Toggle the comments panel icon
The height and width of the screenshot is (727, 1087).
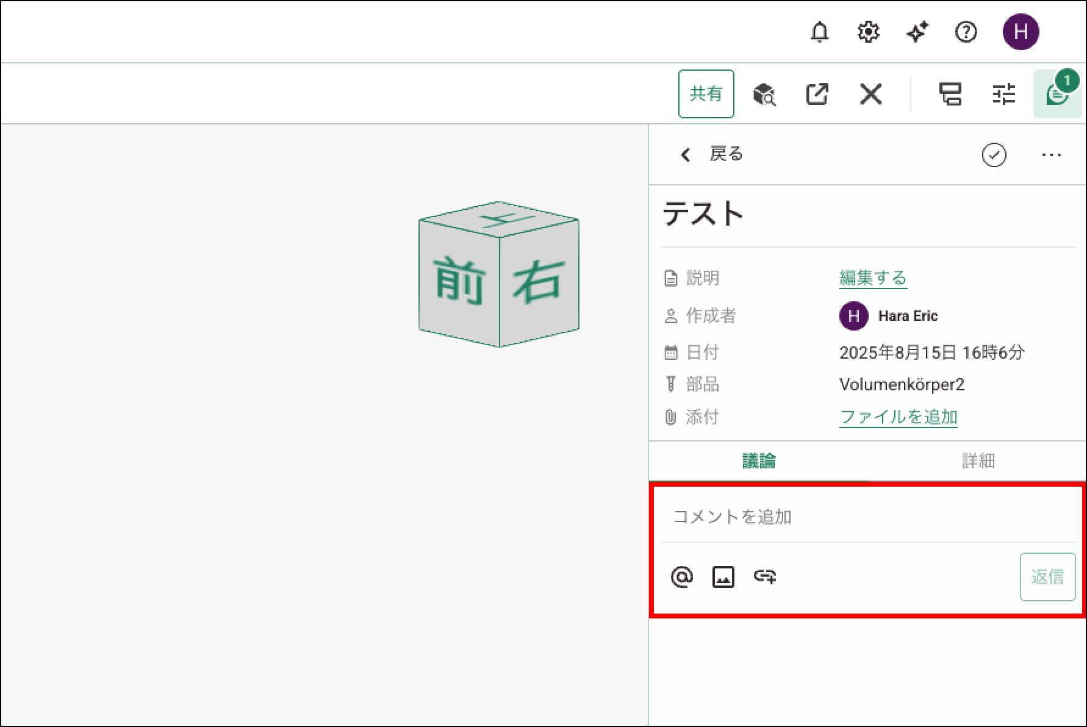[x=1057, y=95]
